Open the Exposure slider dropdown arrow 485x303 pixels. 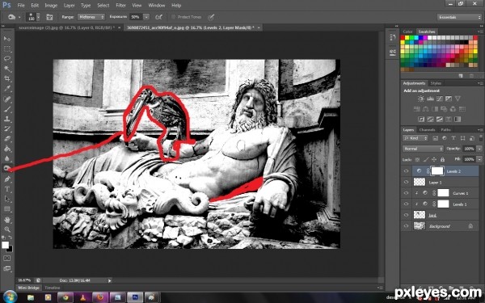pos(146,17)
